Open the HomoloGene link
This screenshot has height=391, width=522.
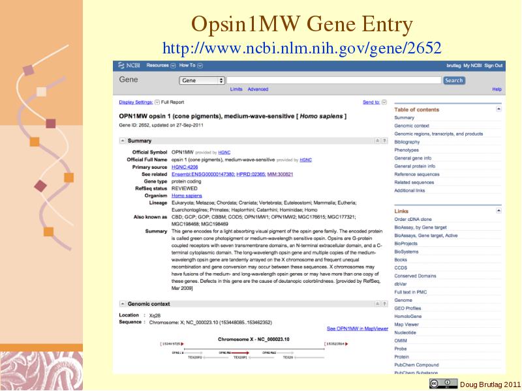[408, 316]
